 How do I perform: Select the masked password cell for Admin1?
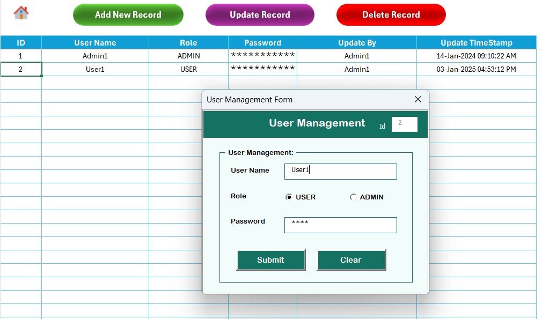coord(262,56)
